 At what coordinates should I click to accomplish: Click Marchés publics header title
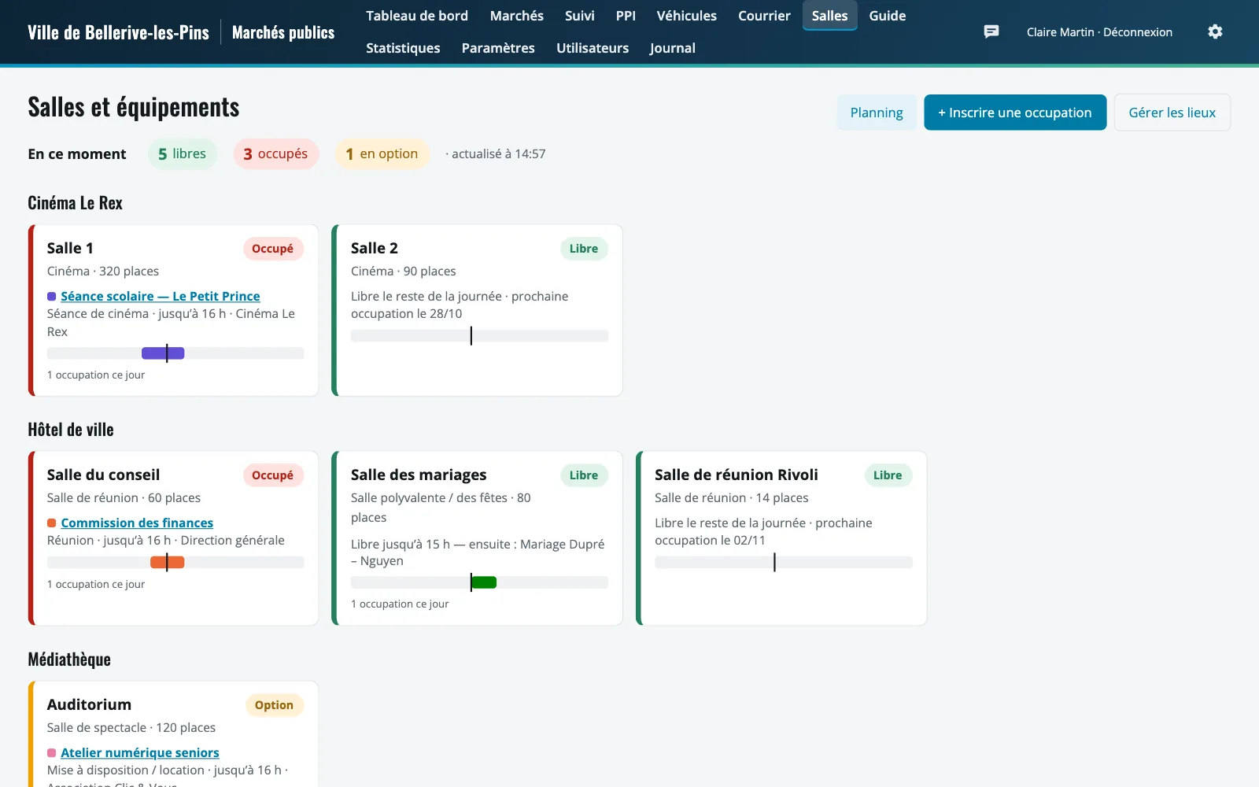coord(283,32)
